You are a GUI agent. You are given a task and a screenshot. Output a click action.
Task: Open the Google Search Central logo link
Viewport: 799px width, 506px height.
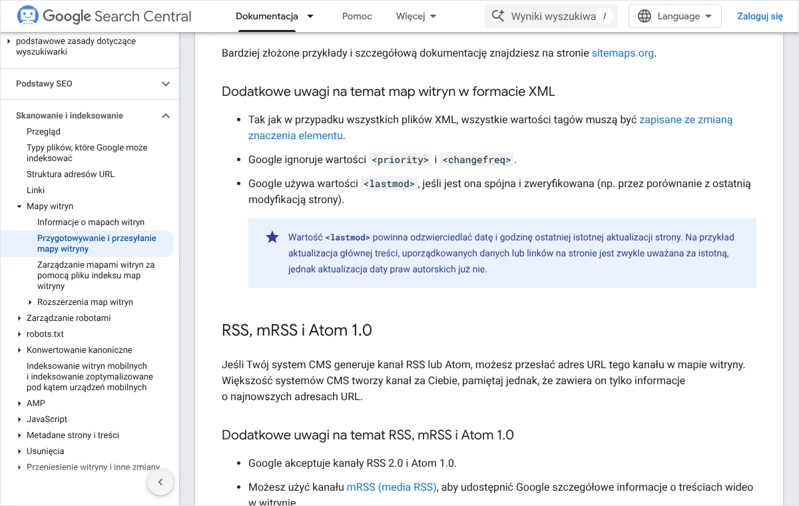[105, 16]
